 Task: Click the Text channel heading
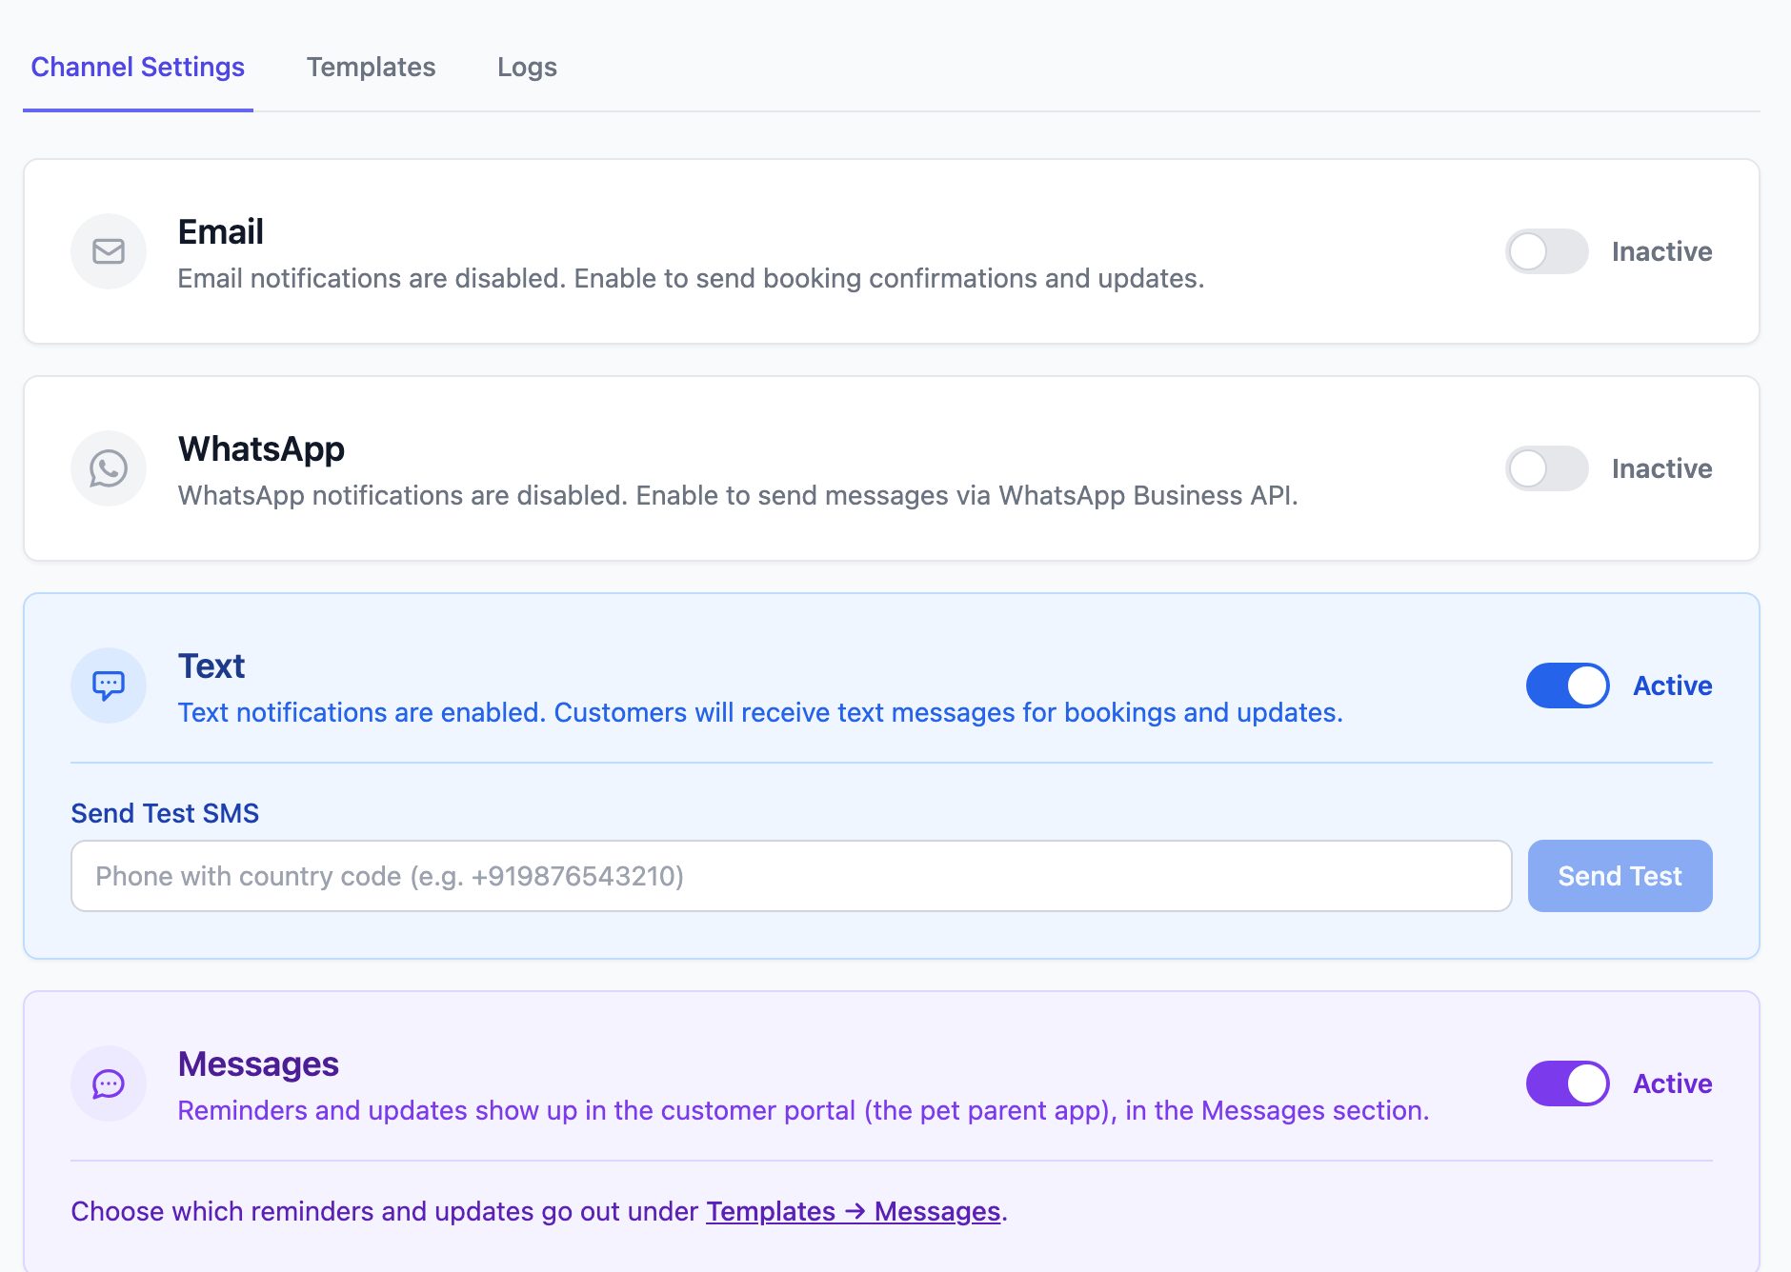click(211, 666)
